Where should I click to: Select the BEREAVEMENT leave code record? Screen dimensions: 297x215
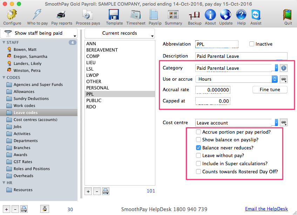click(120, 50)
